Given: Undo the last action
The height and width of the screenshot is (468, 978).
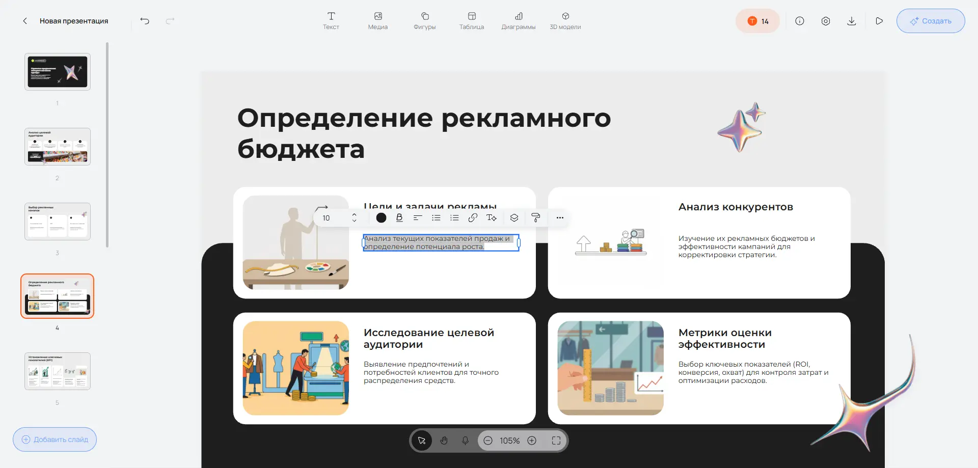Looking at the screenshot, I should (x=145, y=21).
